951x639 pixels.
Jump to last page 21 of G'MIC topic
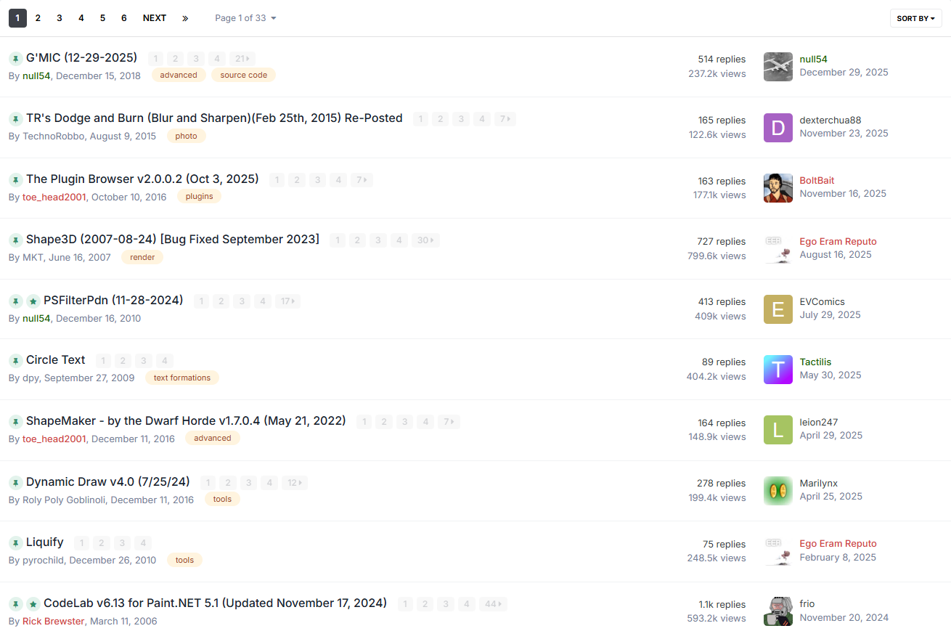click(242, 59)
